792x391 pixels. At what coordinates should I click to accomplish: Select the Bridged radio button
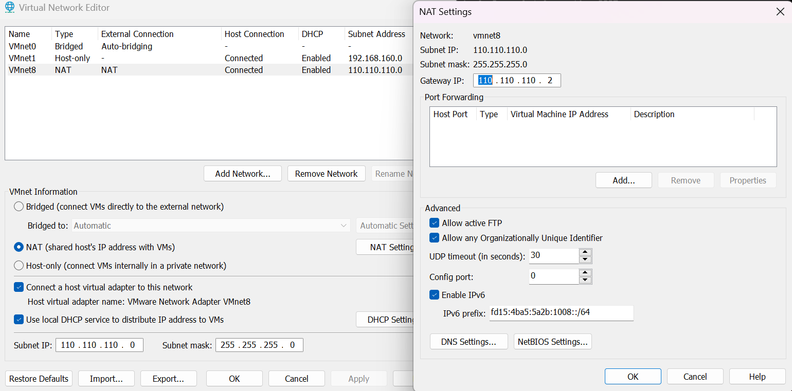coord(19,207)
